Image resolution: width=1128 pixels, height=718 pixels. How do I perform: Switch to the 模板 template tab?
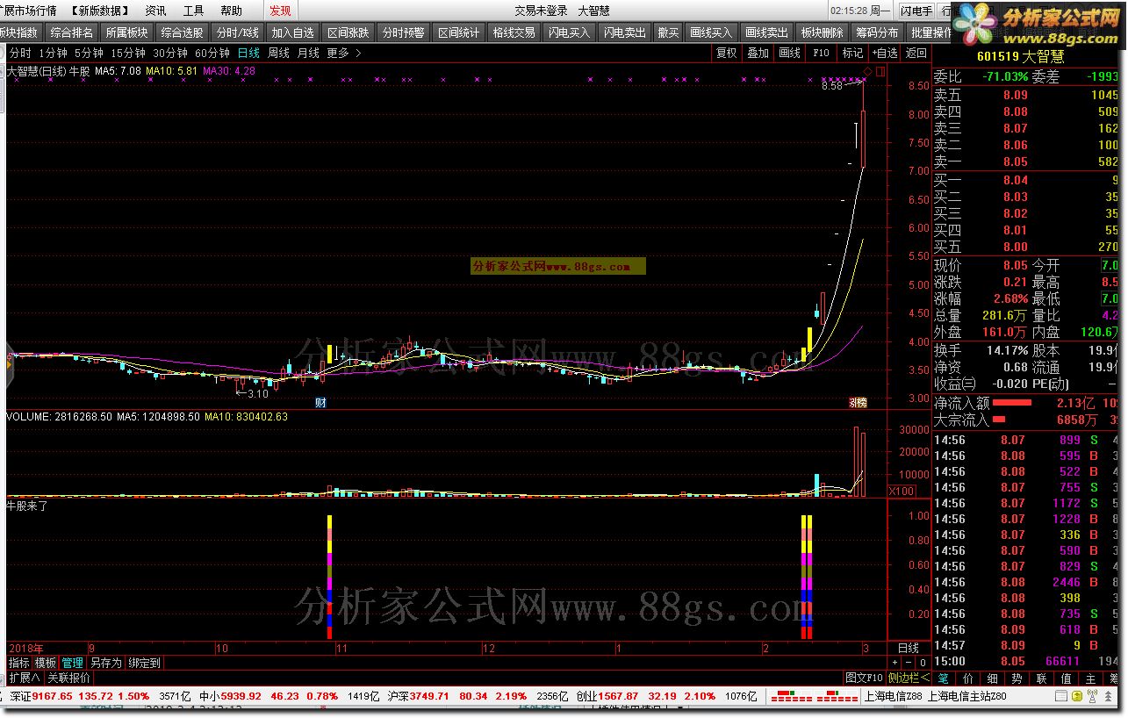point(45,663)
